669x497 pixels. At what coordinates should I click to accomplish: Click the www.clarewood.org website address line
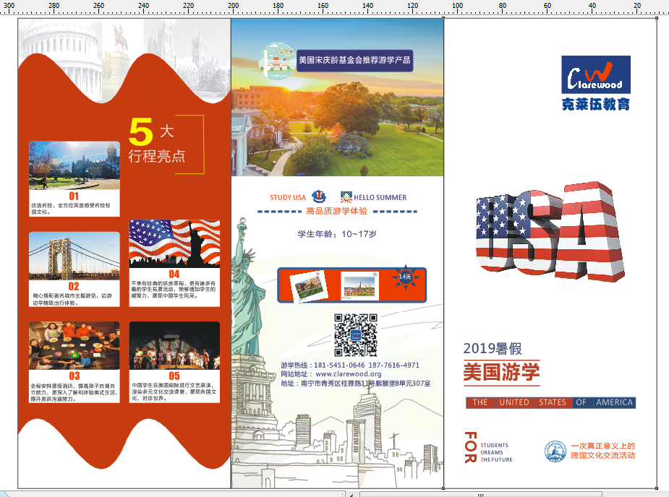[331, 373]
